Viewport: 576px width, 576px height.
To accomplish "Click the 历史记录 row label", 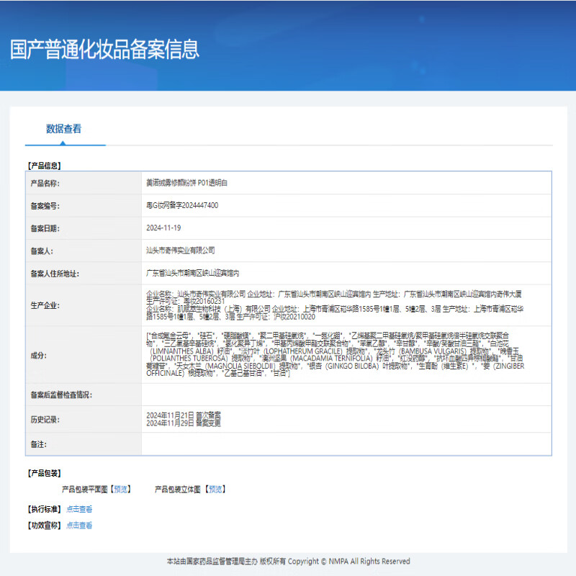I will tap(45, 420).
